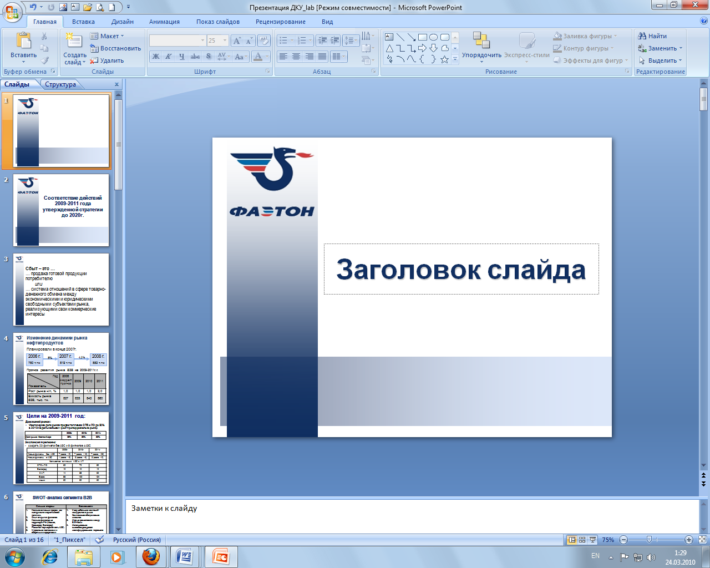Screen dimensions: 710x568
Task: Run spell check from status bar icon
Action: (99, 540)
